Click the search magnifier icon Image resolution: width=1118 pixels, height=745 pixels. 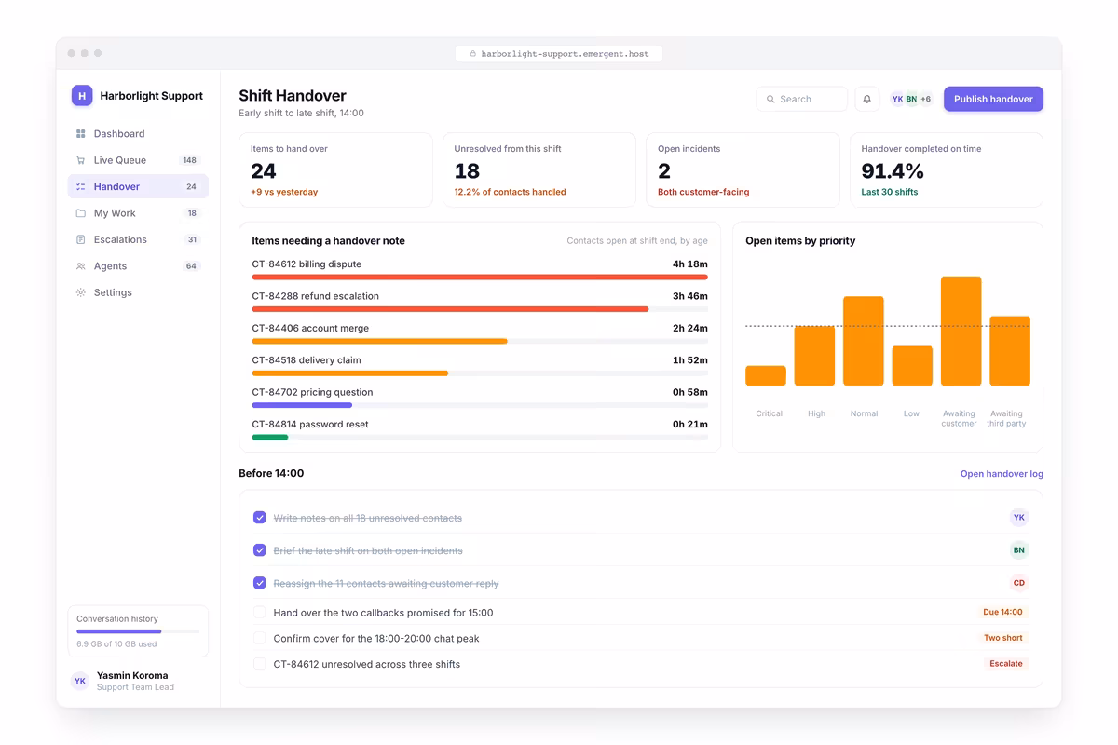(x=770, y=99)
